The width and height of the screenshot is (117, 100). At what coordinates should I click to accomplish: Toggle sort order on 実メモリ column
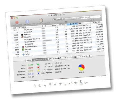tap(72, 24)
